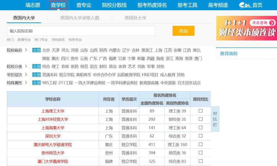Screen dimensions: 277x166
Task: Filter by school type 艺术
Action: pos(132,66)
